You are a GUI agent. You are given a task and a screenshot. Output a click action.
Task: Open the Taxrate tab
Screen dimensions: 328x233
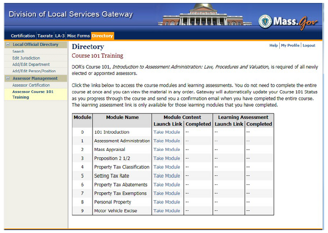click(45, 36)
